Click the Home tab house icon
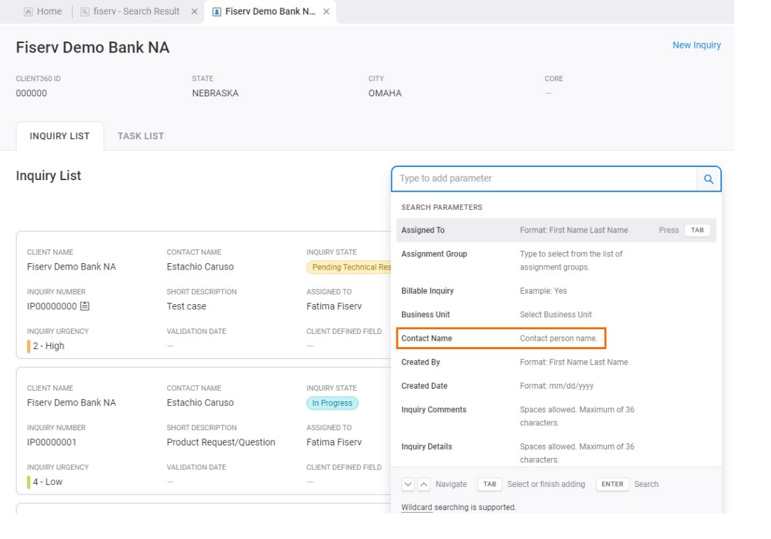Image resolution: width=771 pixels, height=539 pixels. pyautogui.click(x=28, y=11)
